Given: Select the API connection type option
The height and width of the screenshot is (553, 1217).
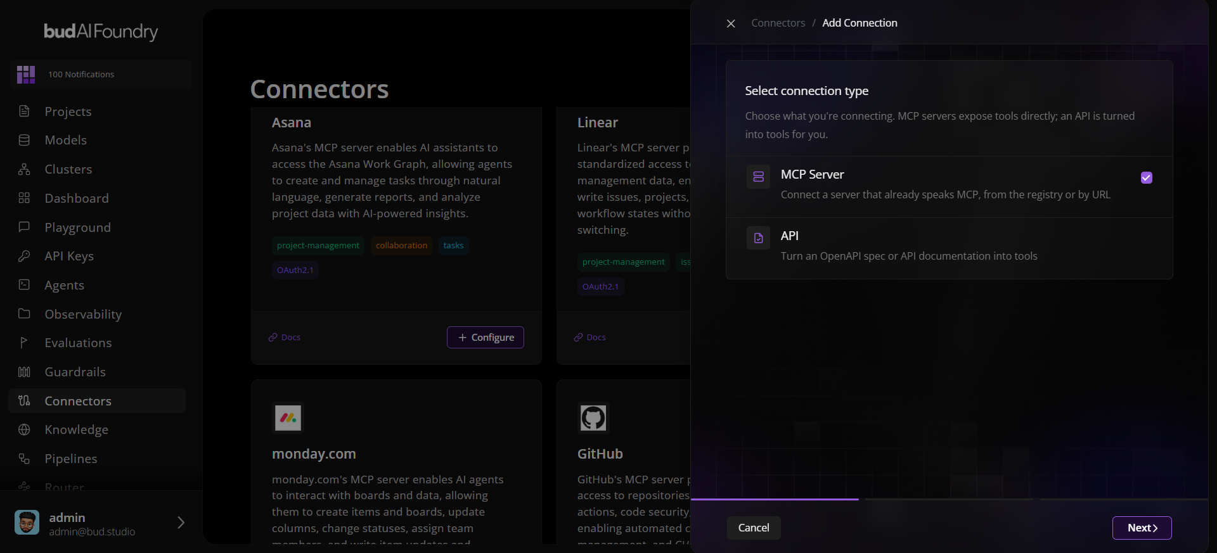Looking at the screenshot, I should [949, 248].
